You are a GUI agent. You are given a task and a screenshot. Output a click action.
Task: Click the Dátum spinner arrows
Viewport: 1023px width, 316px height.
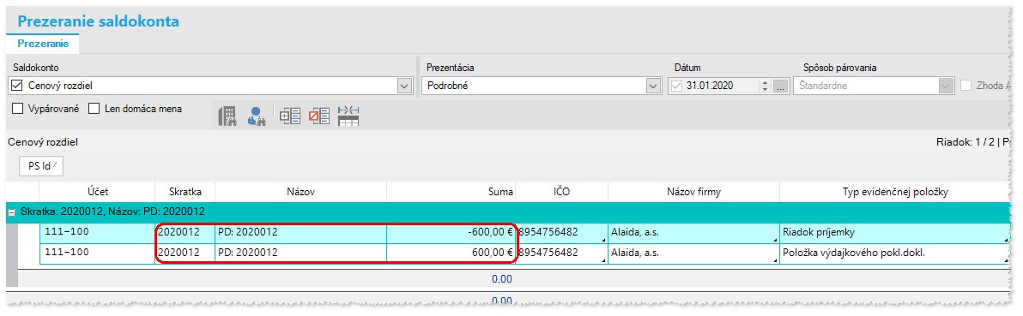(766, 86)
